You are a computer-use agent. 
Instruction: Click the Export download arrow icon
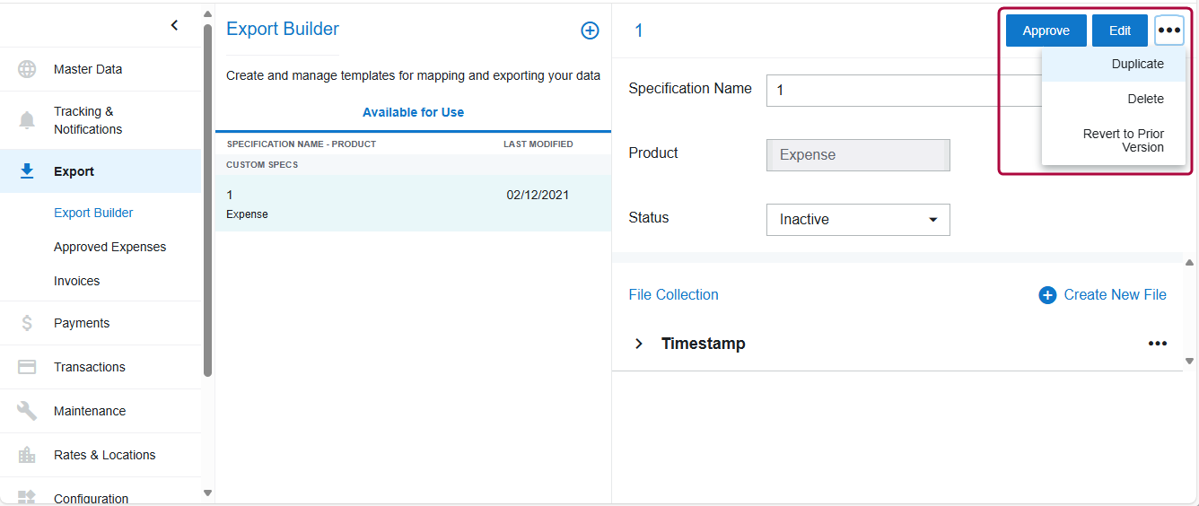point(27,171)
